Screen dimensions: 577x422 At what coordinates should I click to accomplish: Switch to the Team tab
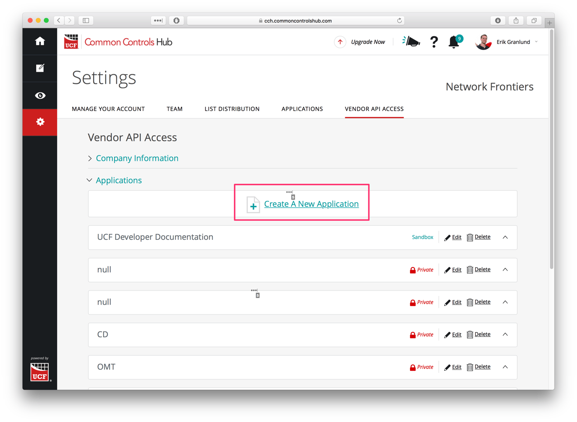pos(175,109)
